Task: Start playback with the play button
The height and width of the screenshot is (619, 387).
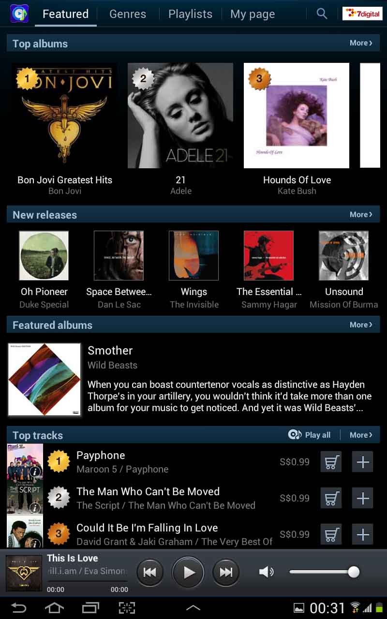Action: pos(189,573)
